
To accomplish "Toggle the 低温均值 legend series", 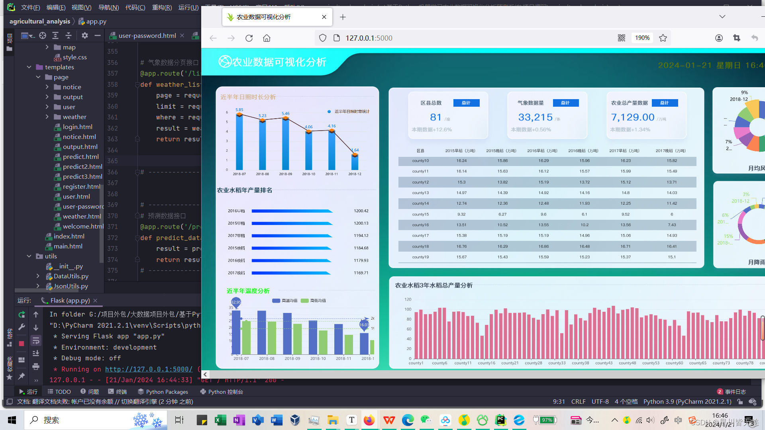I will (x=314, y=301).
